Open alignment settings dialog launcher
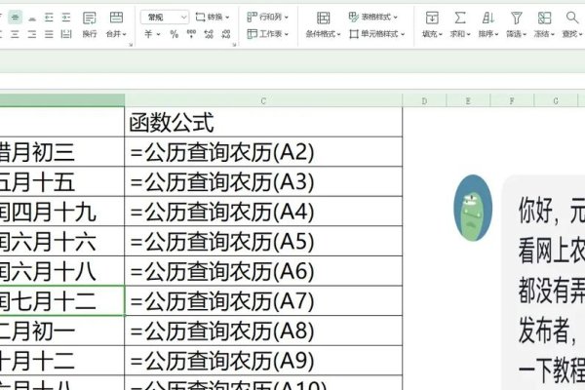 tap(131, 45)
